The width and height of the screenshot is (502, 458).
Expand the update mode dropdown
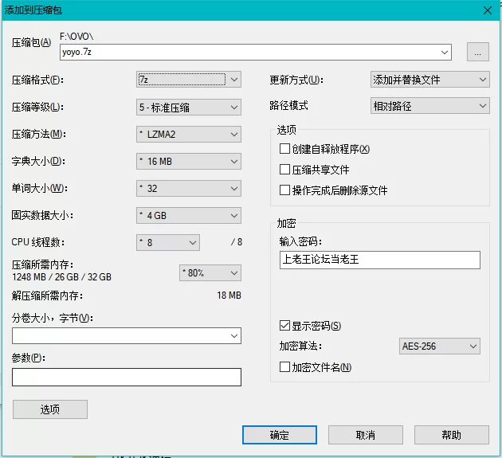430,80
